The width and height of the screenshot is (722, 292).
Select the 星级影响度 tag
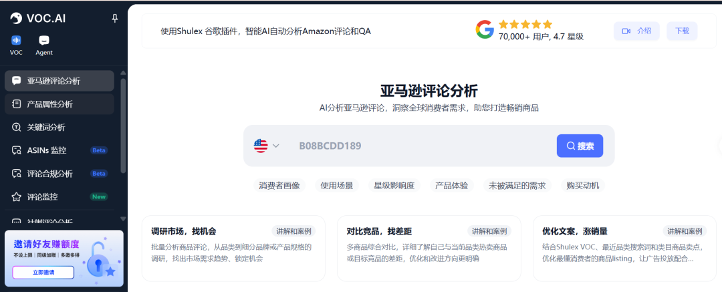pyautogui.click(x=394, y=186)
